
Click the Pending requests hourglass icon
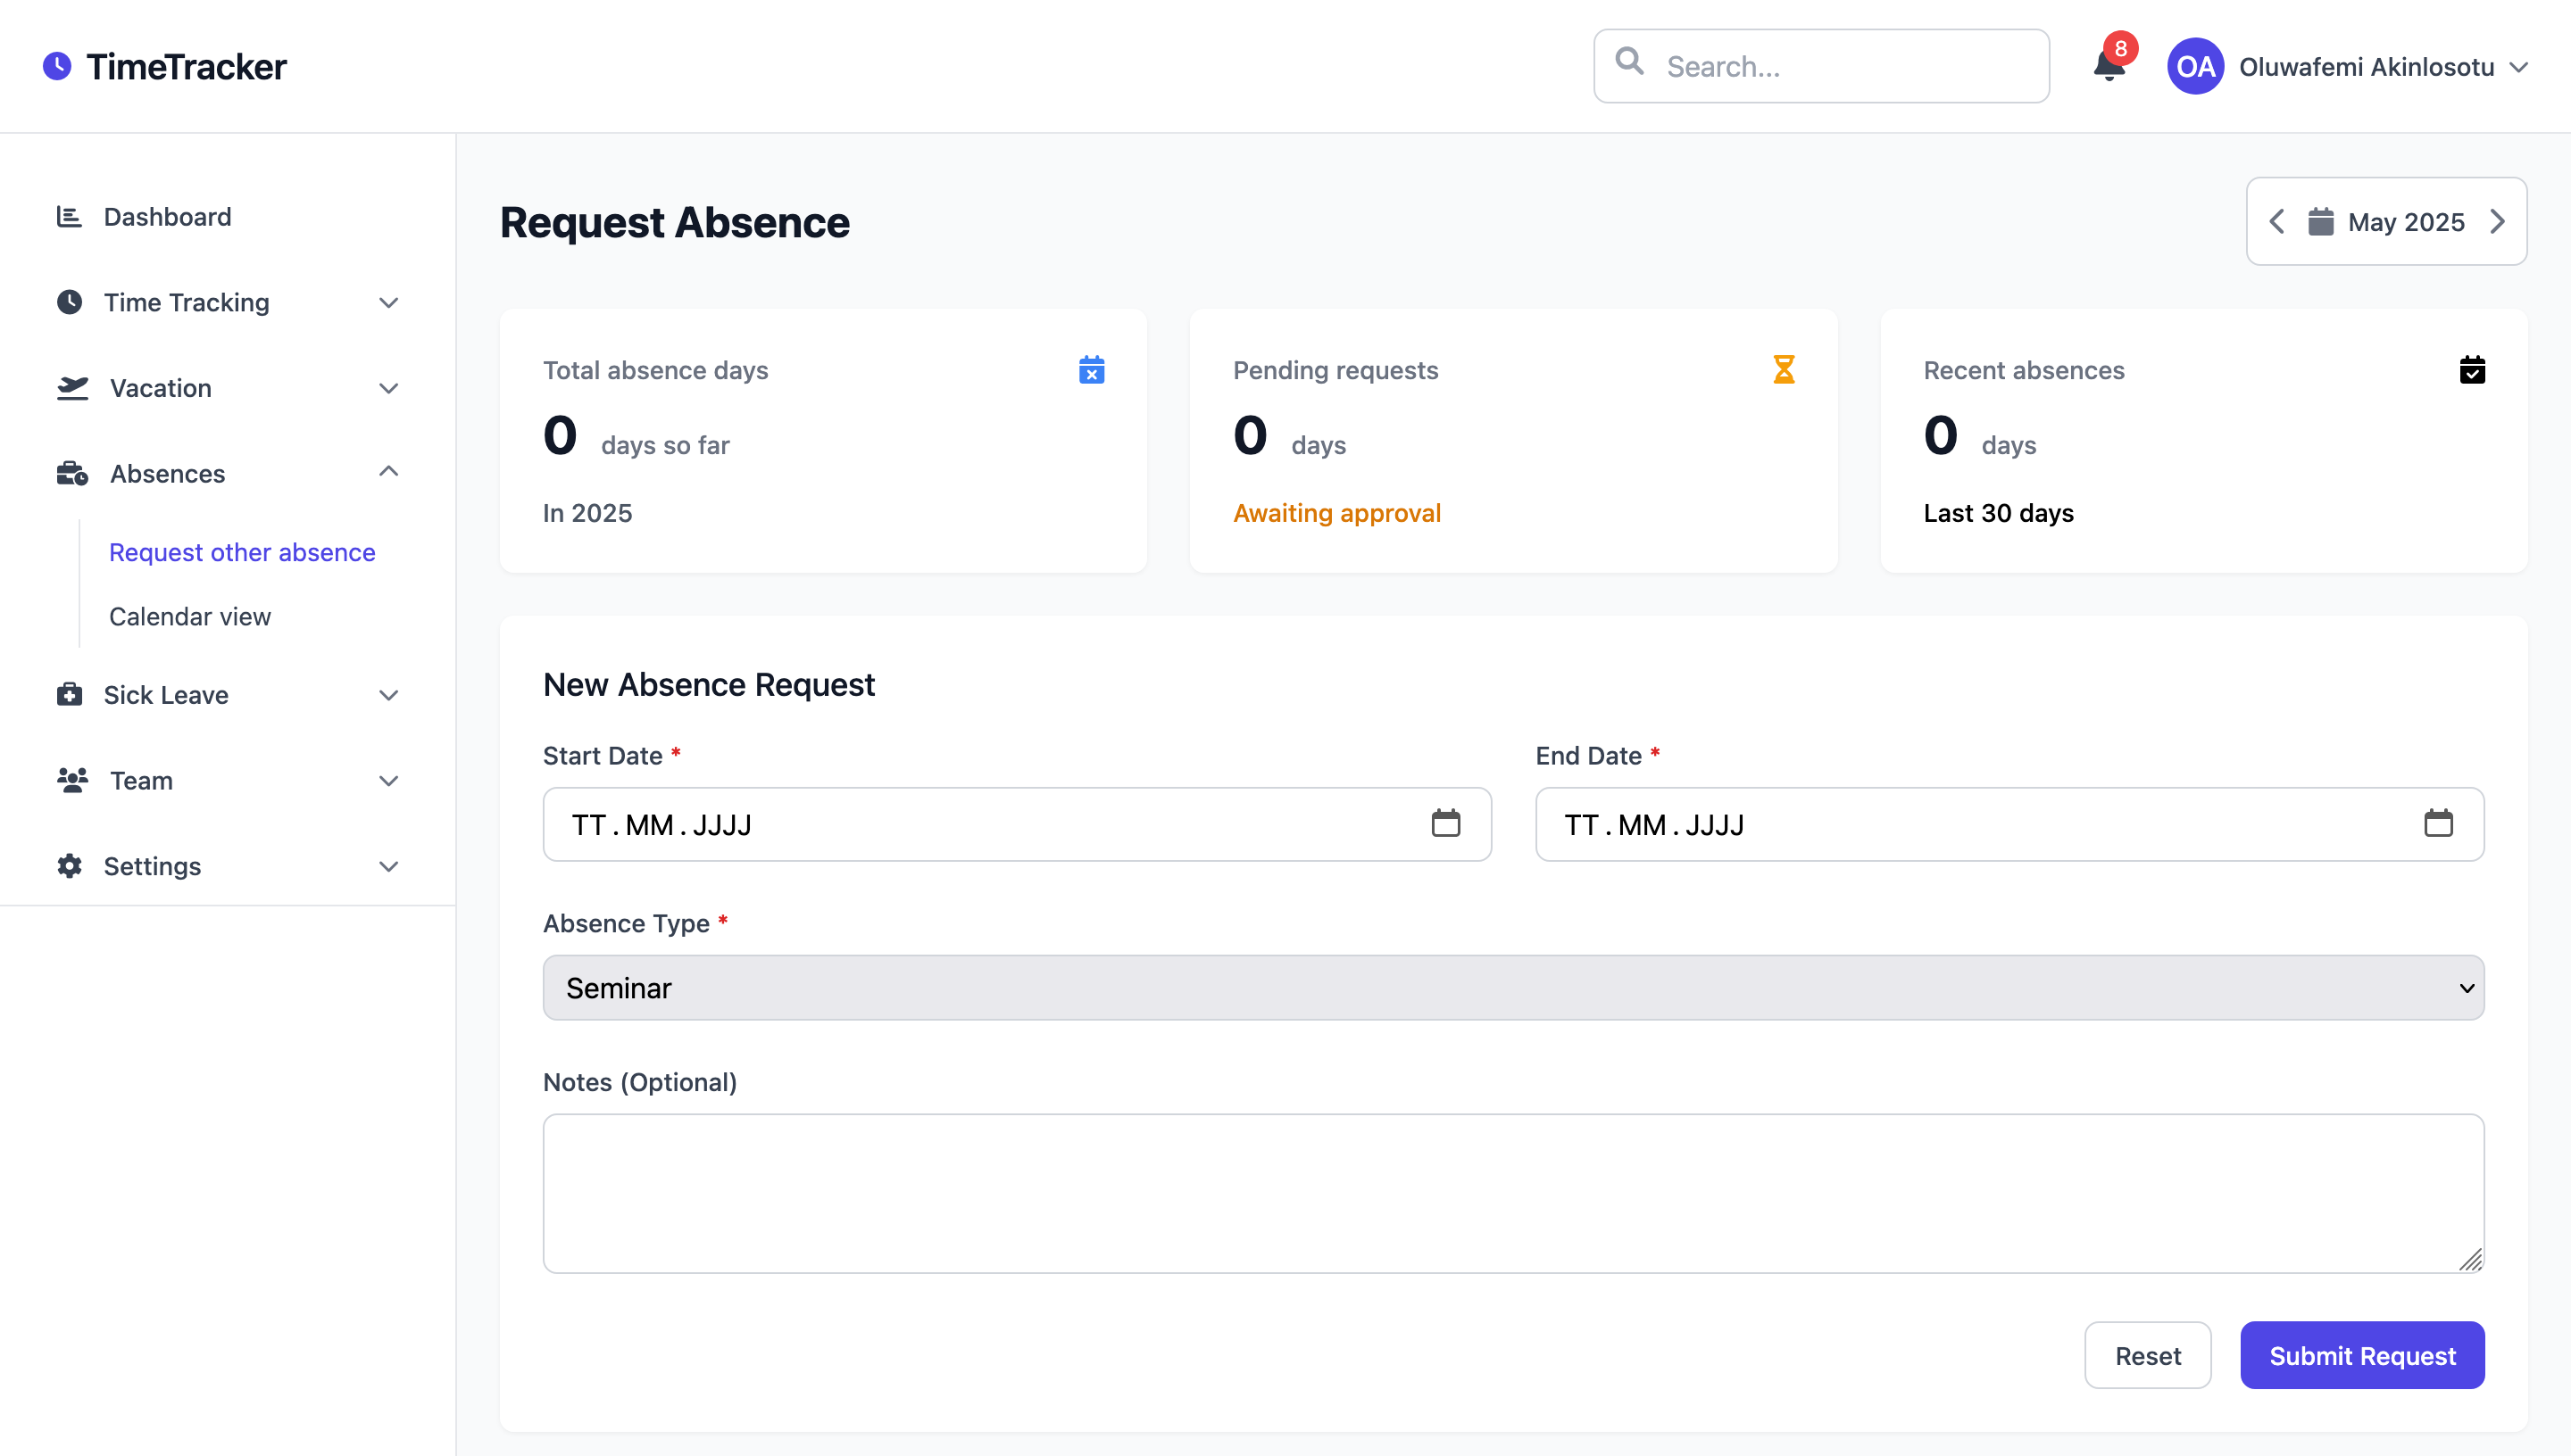pos(1784,370)
